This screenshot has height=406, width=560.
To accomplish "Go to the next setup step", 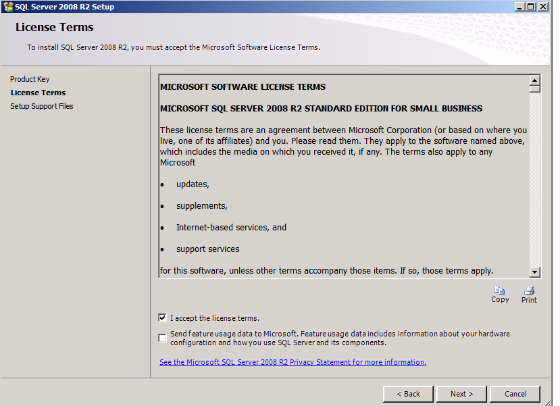I will pos(461,394).
